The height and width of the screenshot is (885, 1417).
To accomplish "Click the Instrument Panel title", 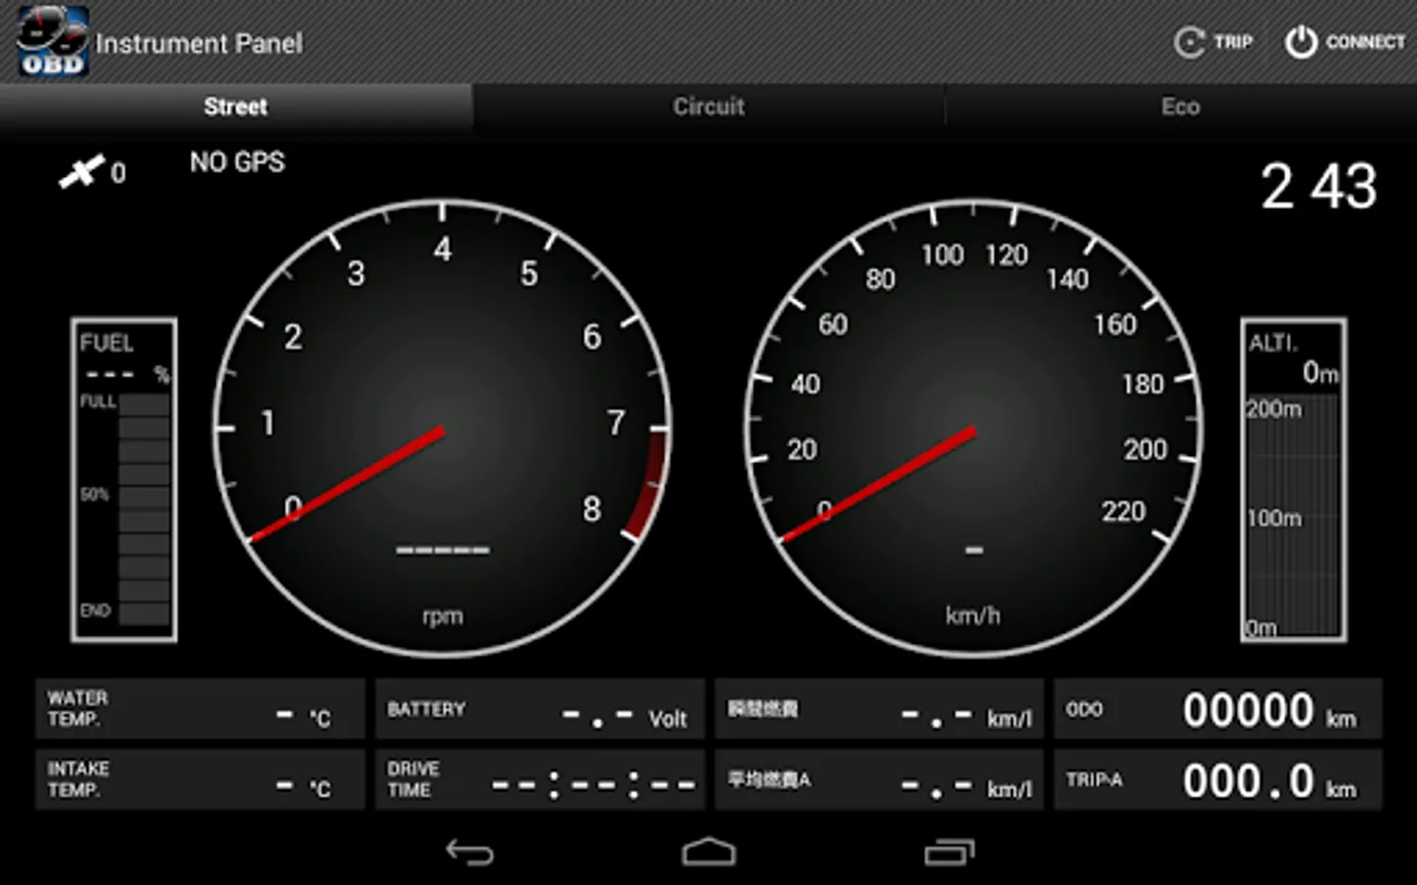I will tap(199, 43).
